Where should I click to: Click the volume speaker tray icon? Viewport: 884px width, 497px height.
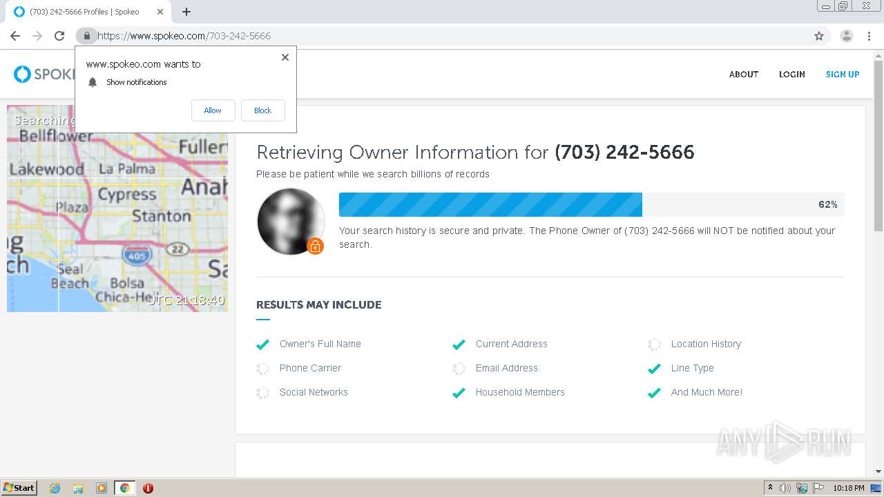click(x=785, y=488)
